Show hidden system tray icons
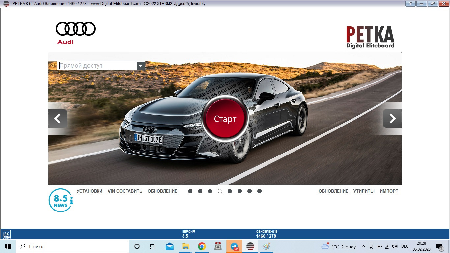450x253 pixels. click(363, 246)
